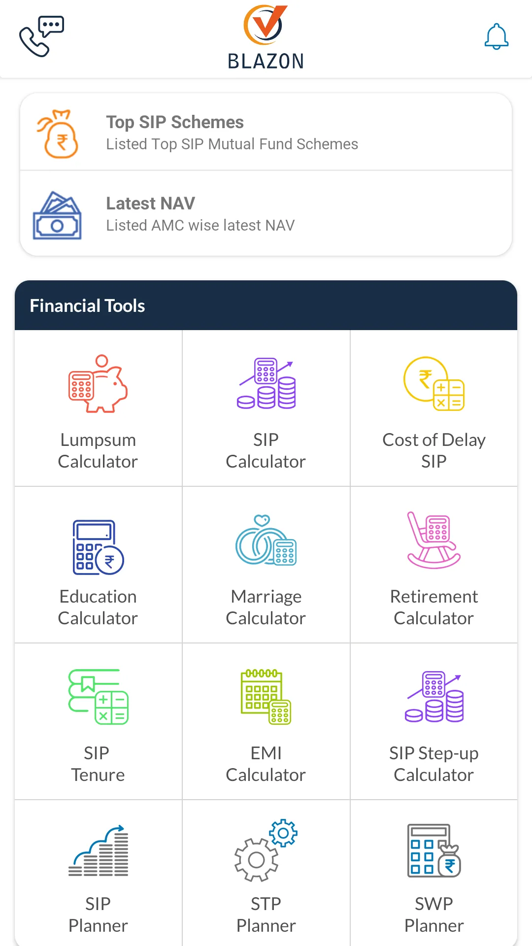Tap the notification bell icon
The height and width of the screenshot is (946, 532).
point(496,36)
